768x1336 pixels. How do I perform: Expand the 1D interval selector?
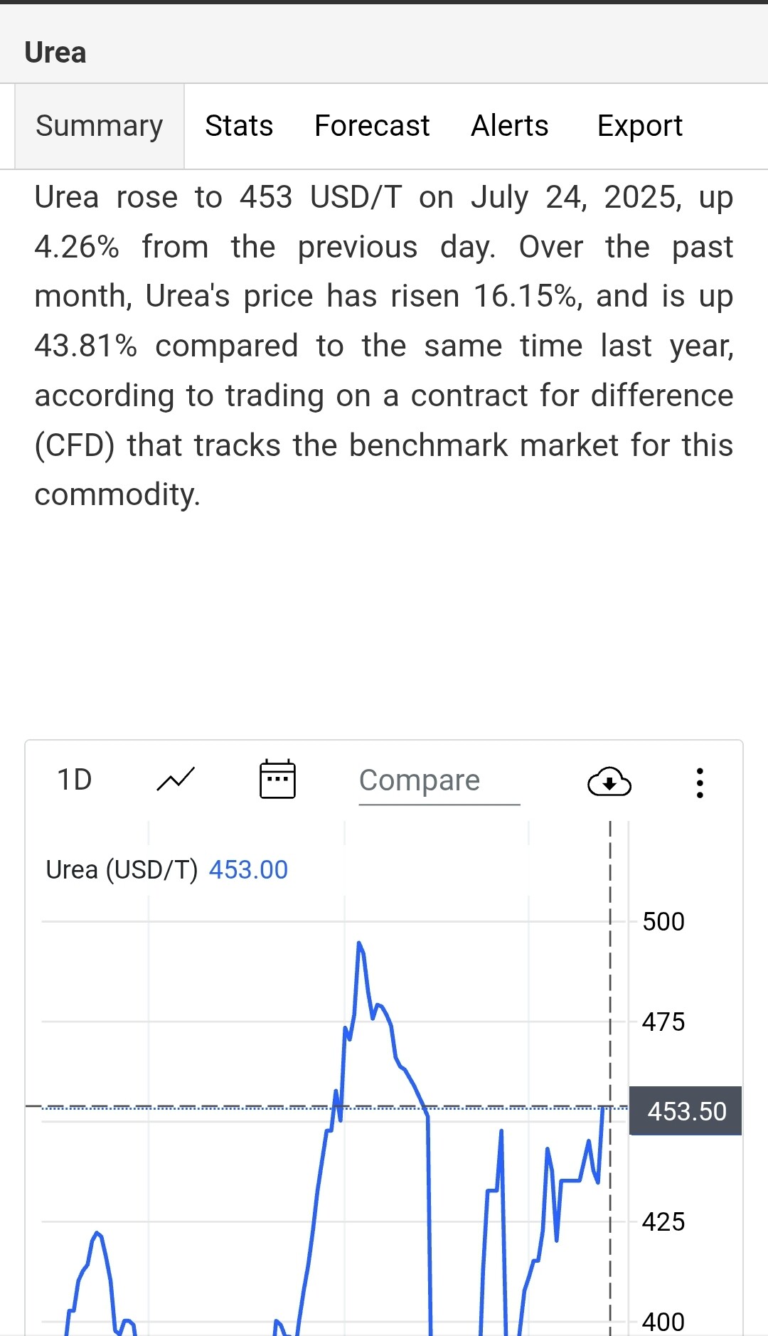pos(75,780)
